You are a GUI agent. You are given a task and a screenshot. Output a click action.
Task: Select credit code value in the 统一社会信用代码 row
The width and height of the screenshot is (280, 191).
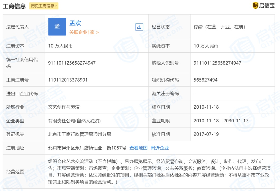(72, 63)
